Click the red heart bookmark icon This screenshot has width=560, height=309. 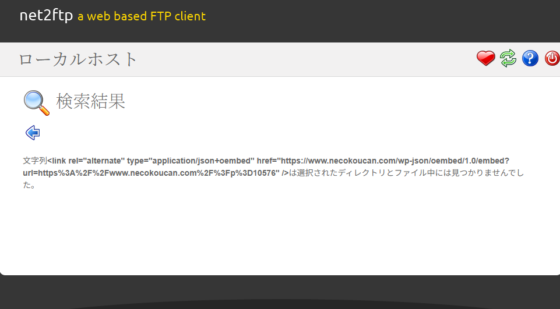[486, 58]
